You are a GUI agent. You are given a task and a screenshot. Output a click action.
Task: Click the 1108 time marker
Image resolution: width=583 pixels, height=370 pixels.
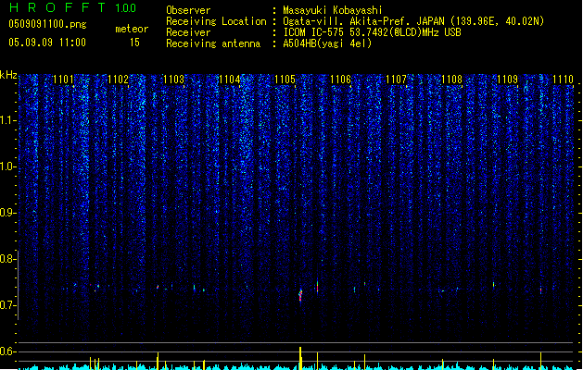click(x=451, y=79)
